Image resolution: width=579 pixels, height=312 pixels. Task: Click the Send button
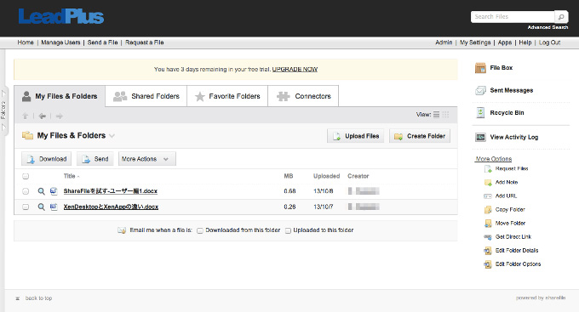coord(95,159)
